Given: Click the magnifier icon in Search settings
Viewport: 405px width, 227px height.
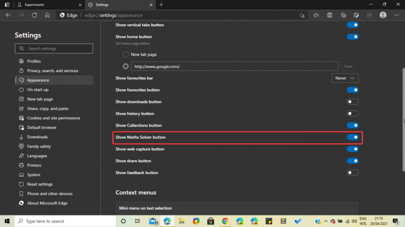Looking at the screenshot, I should (22, 48).
